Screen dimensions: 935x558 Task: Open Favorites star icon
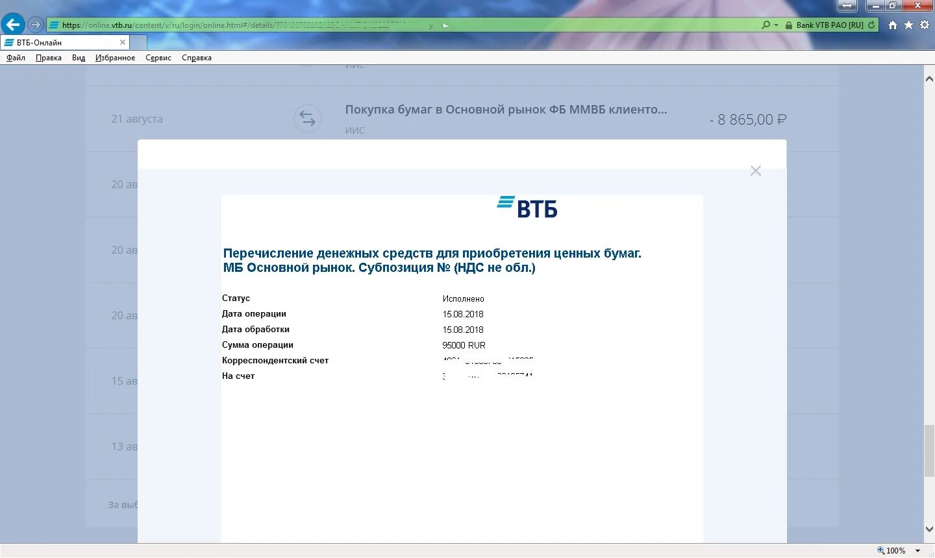(908, 25)
